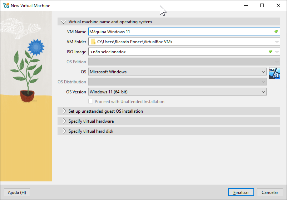This screenshot has height=200, width=287.
Task: Collapse Virtual machine name and operating system section
Action: click(64, 22)
